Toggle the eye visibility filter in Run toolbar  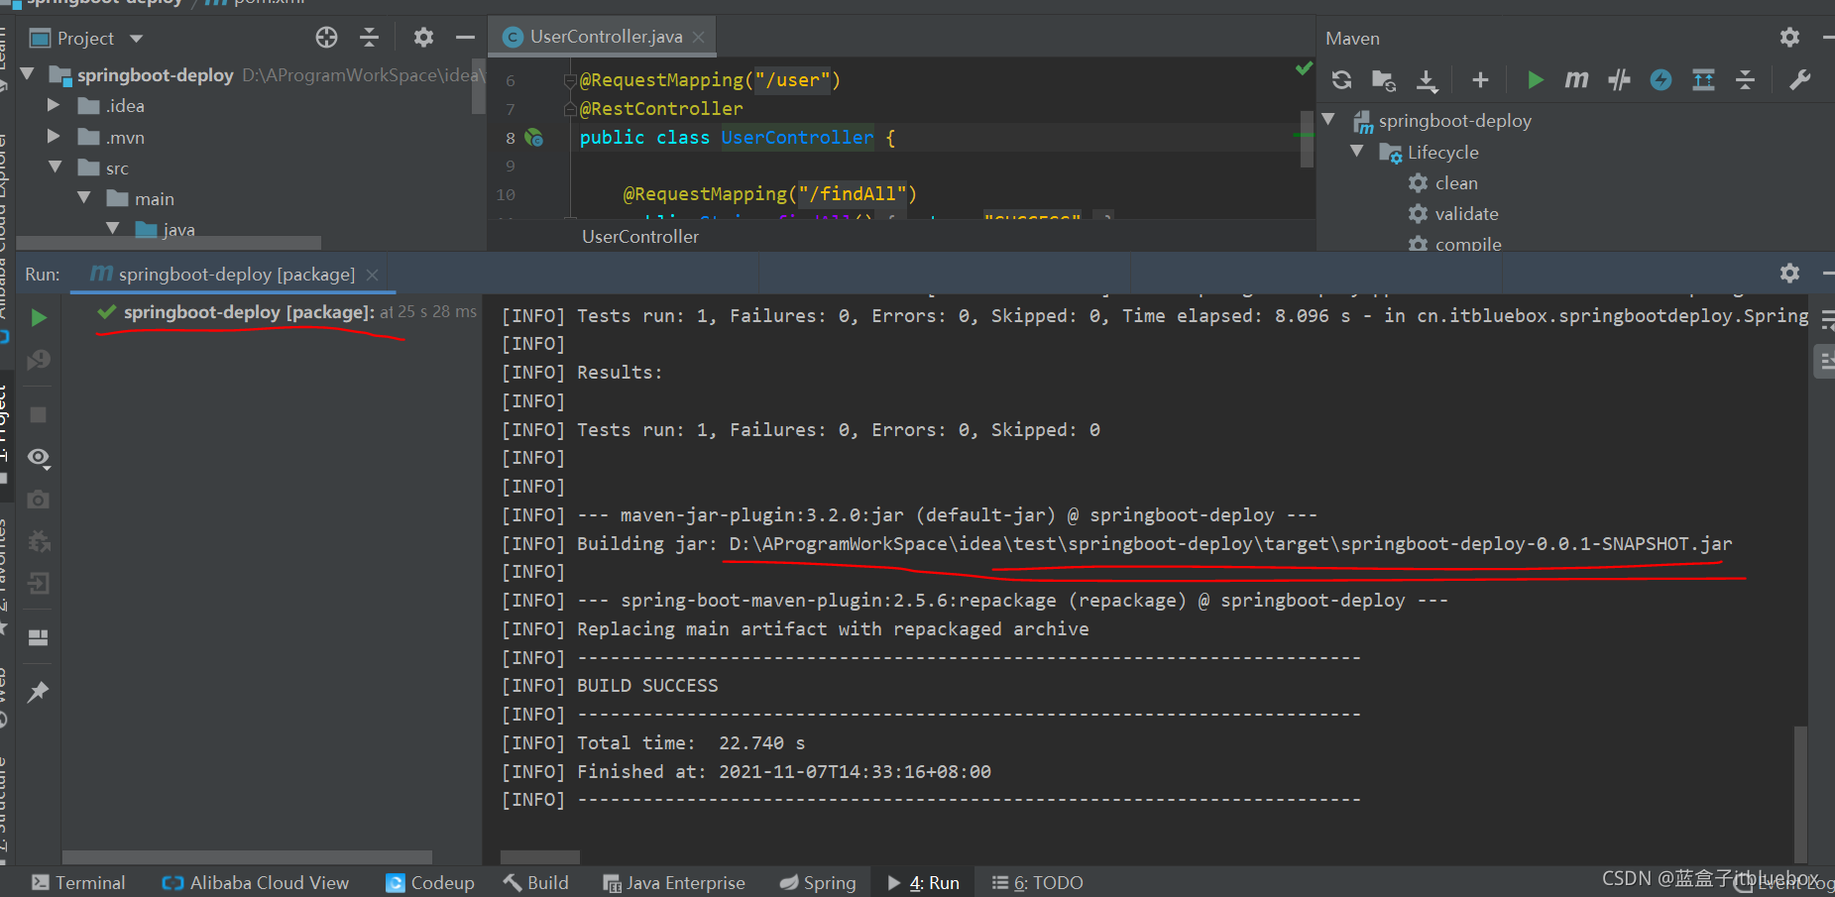click(x=39, y=457)
